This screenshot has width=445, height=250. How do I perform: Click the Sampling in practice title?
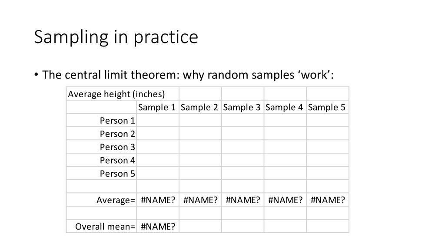click(x=116, y=37)
